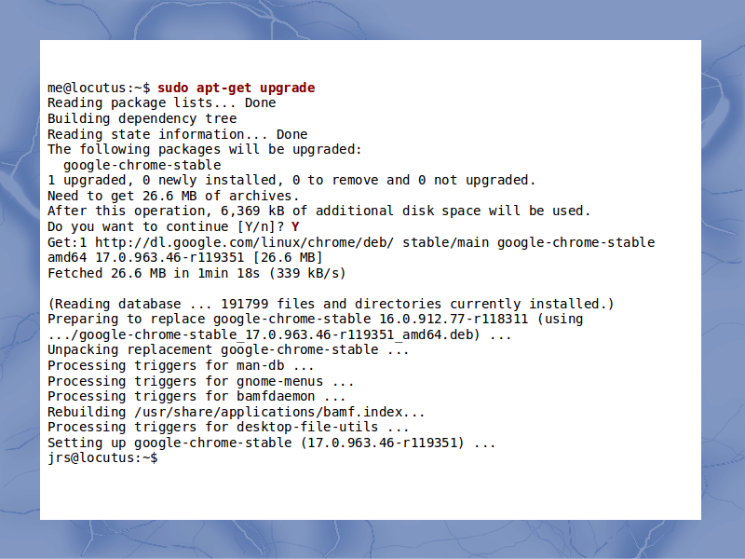Click the 'Need to get 26.6 MB' line
This screenshot has height=559, width=745.
point(173,196)
